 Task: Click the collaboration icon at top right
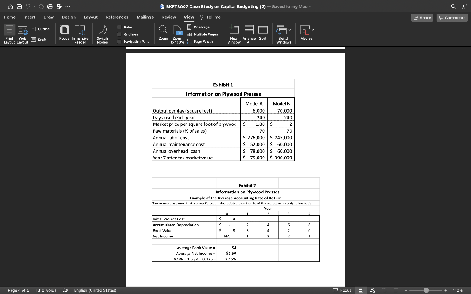coord(464,6)
